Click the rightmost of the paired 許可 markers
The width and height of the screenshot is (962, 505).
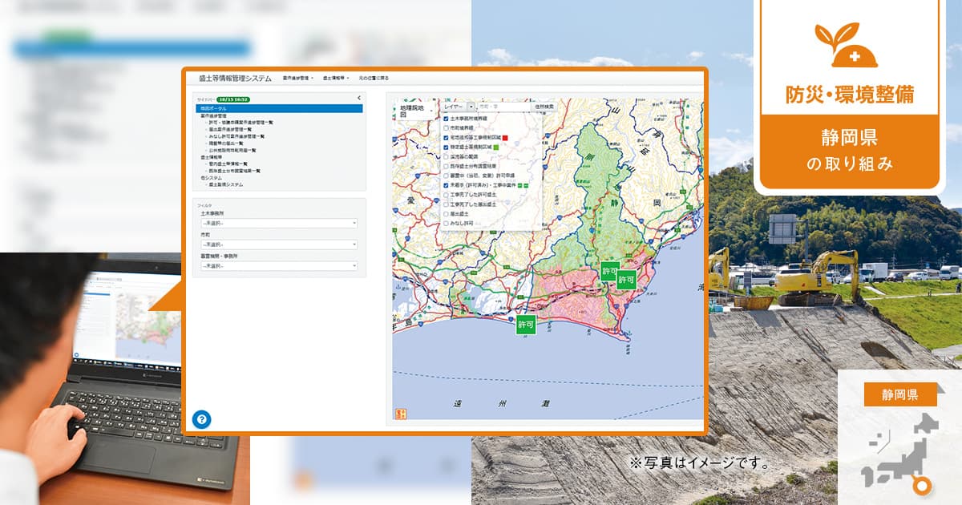[626, 281]
